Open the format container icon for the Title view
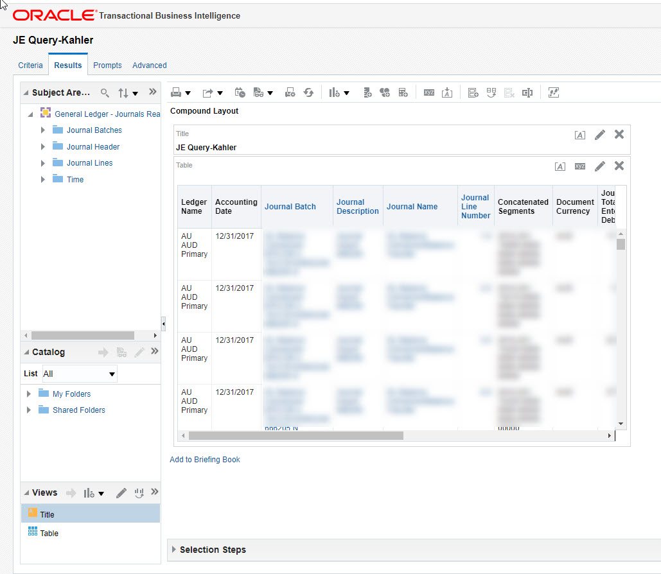Image resolution: width=661 pixels, height=574 pixels. coord(580,134)
